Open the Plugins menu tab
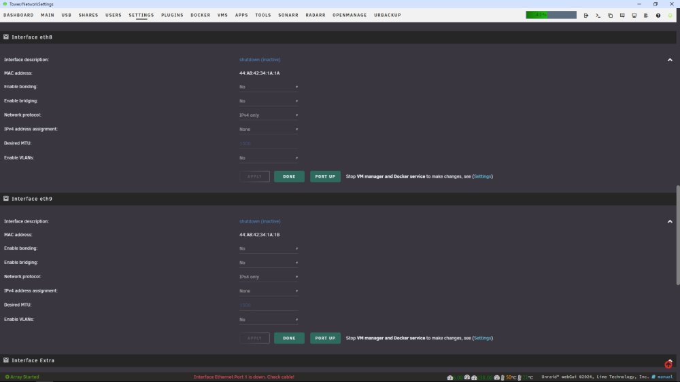 (172, 15)
